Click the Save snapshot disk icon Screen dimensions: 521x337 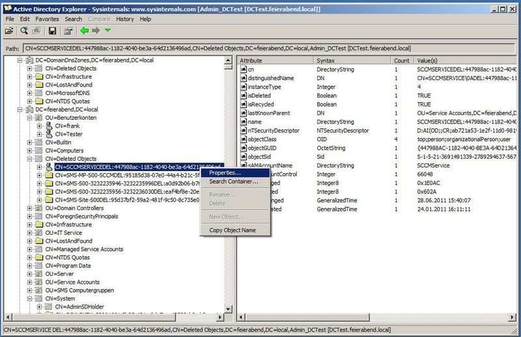click(x=52, y=31)
